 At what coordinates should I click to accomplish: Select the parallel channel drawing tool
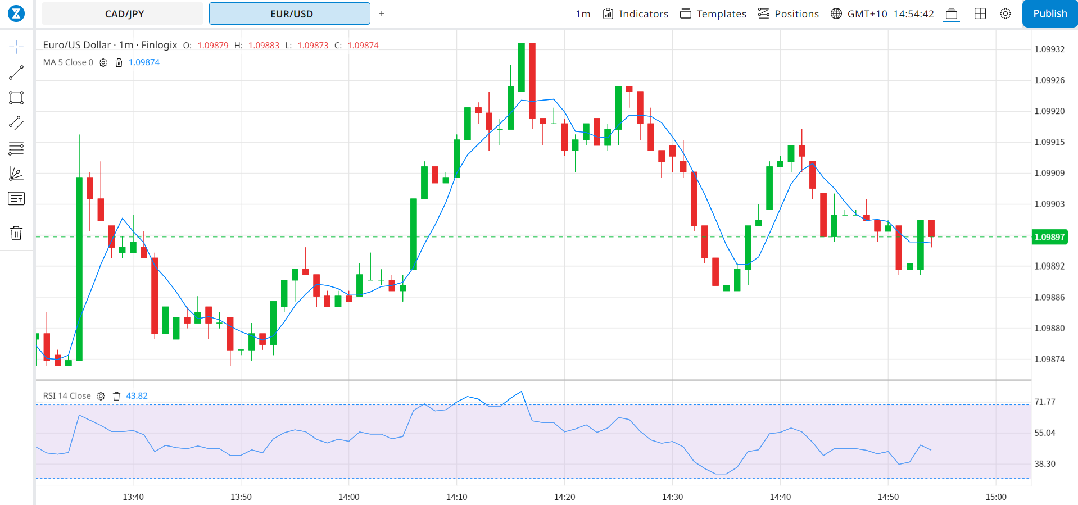16,123
